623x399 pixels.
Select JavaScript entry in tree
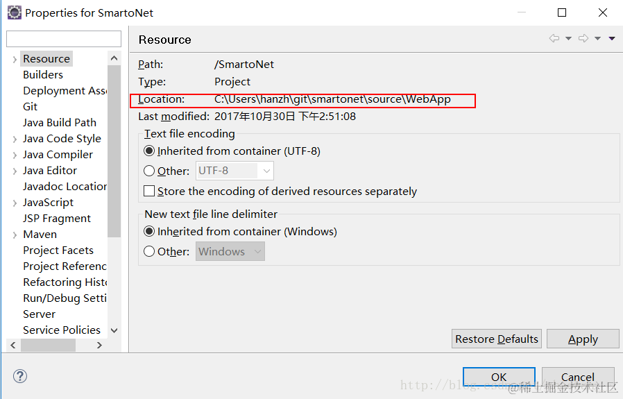pos(48,203)
